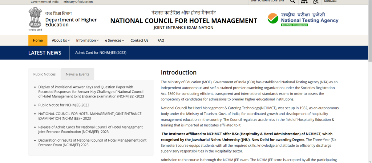
Task: Open the Ministry Of Education link
Action: (x=78, y=2)
